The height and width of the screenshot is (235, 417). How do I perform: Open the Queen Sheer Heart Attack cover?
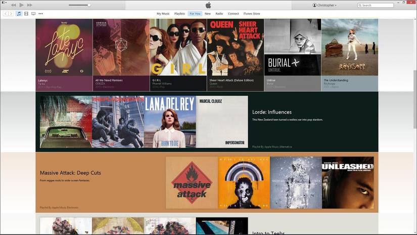(236, 48)
